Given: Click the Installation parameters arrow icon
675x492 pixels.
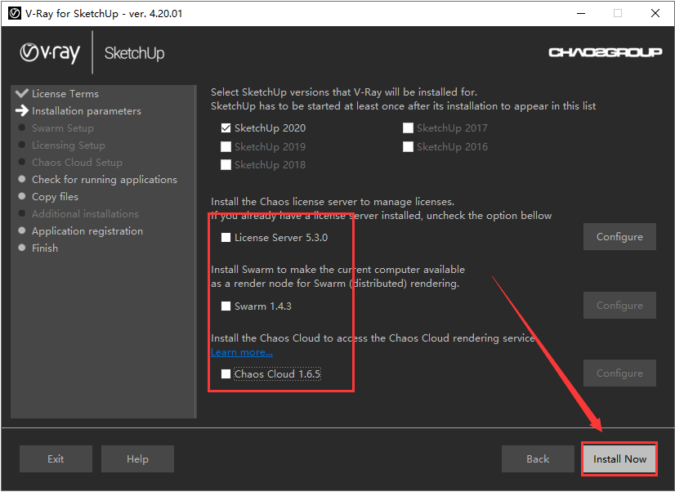Looking at the screenshot, I should coord(21,110).
